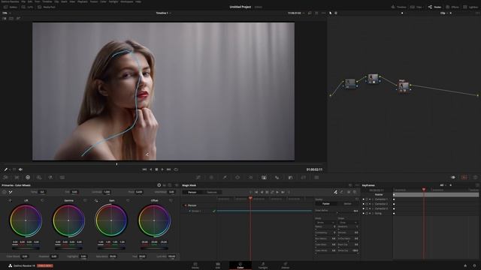The height and width of the screenshot is (270, 481).
Task: Open the File menu
Action: coord(23,1)
